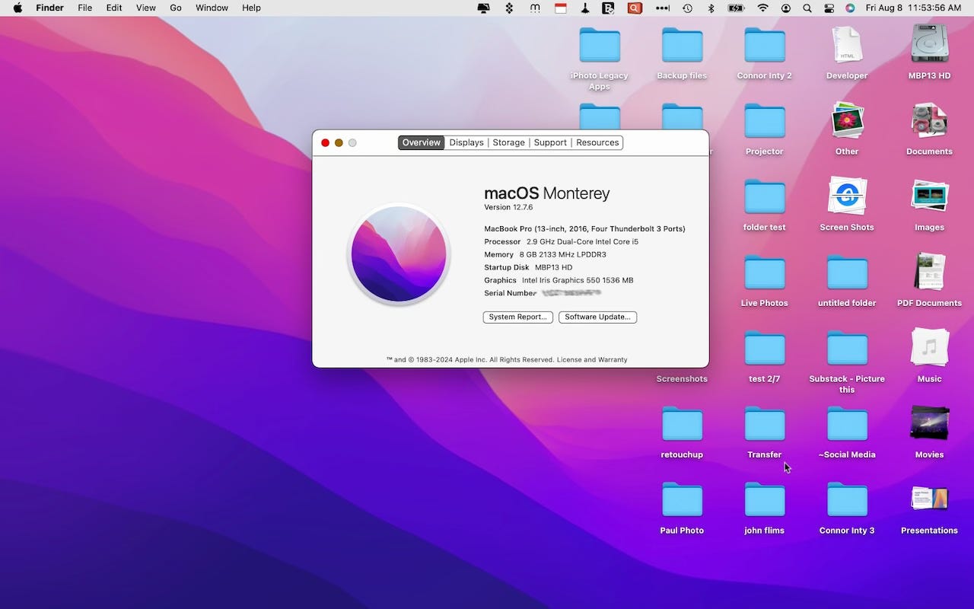Select the ~Social Media folder

coord(847,424)
